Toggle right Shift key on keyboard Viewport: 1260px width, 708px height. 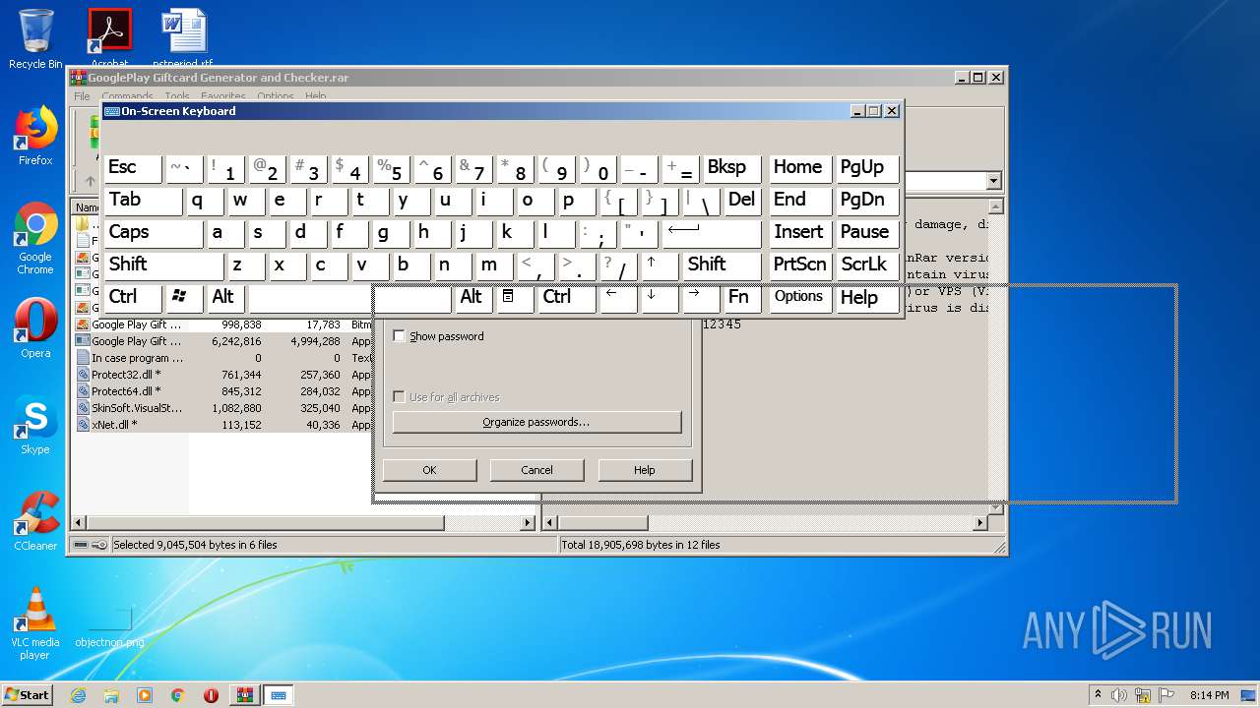722,265
